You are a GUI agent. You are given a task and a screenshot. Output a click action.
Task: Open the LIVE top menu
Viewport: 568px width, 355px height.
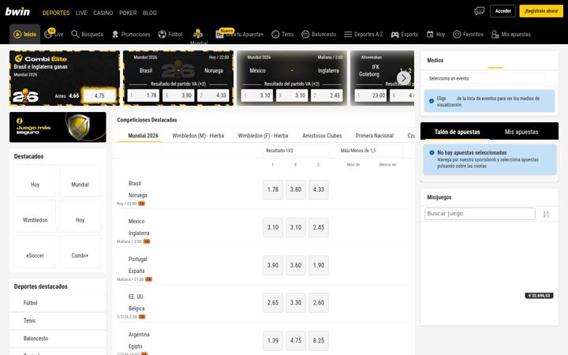pyautogui.click(x=81, y=13)
